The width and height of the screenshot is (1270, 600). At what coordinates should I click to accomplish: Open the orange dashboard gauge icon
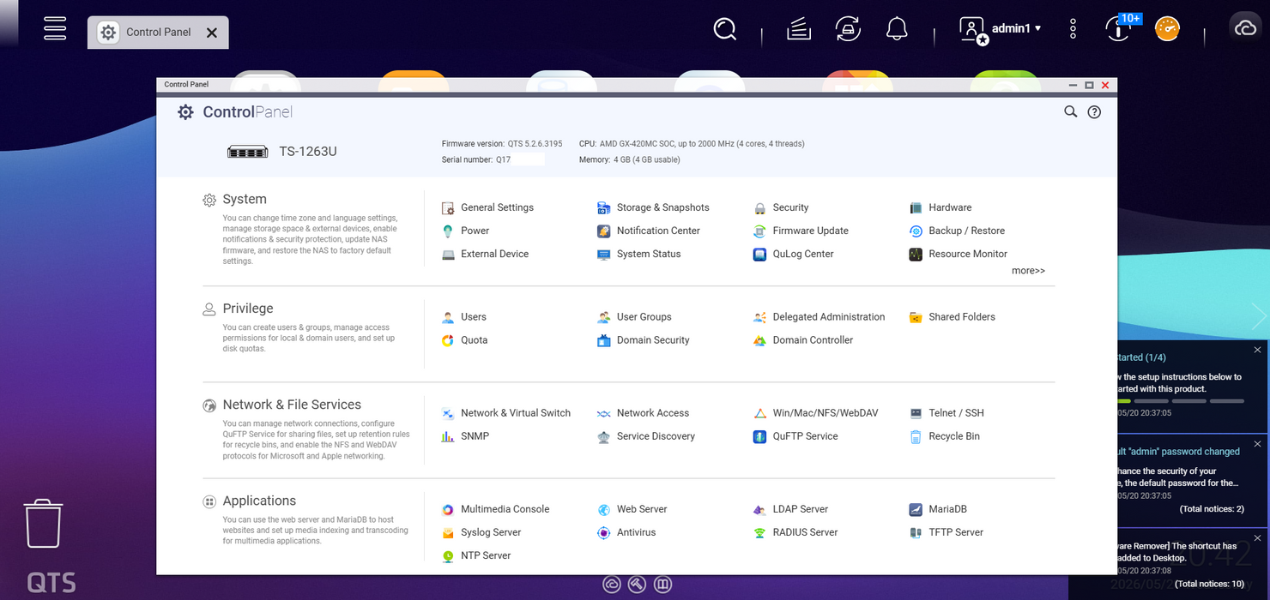click(1167, 29)
